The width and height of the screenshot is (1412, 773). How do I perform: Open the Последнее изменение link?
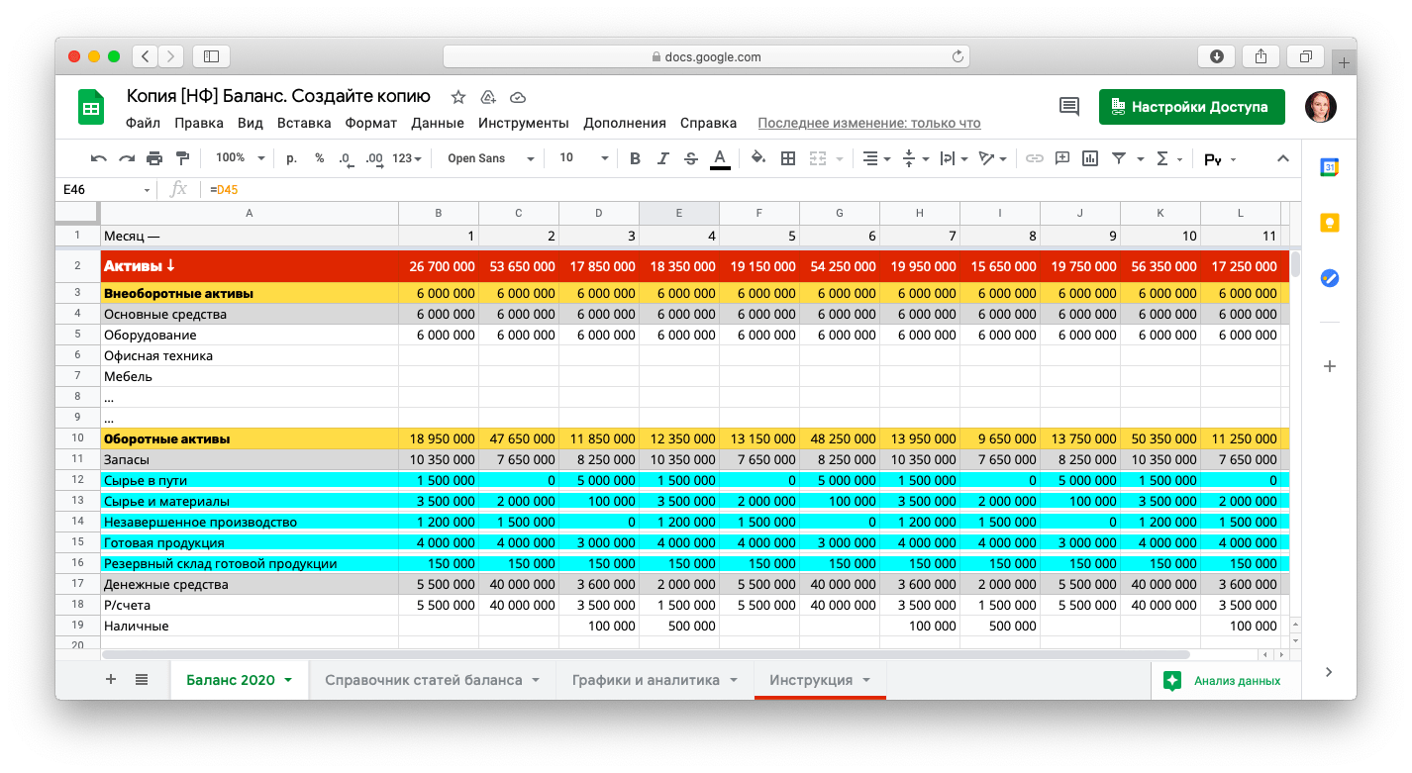(x=868, y=124)
